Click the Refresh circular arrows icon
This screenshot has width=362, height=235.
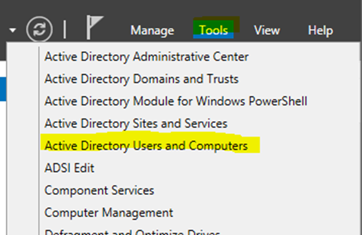point(40,29)
